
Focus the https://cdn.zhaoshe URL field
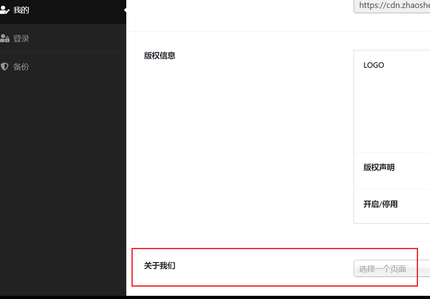[392, 6]
